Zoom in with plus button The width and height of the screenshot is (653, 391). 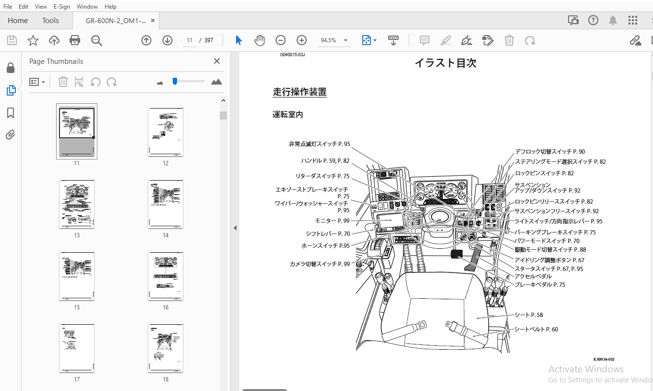[x=301, y=40]
